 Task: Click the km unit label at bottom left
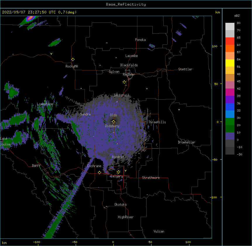pos(4,242)
